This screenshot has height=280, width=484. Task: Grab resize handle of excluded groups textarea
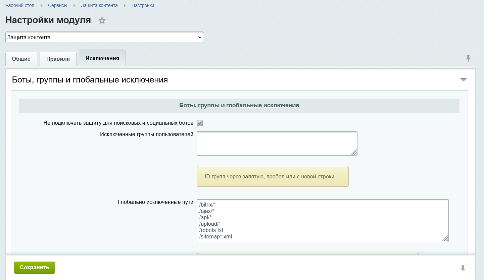[x=354, y=152]
